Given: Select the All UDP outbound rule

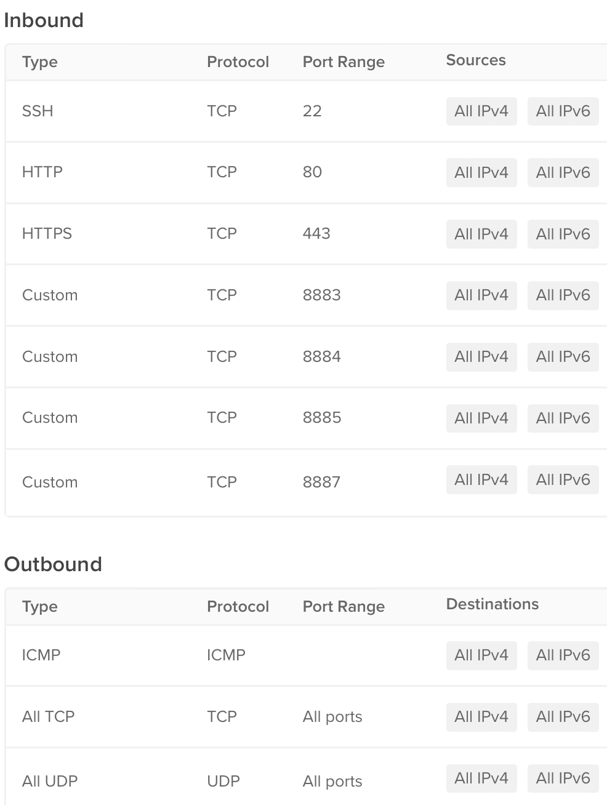Looking at the screenshot, I should click(x=306, y=777).
